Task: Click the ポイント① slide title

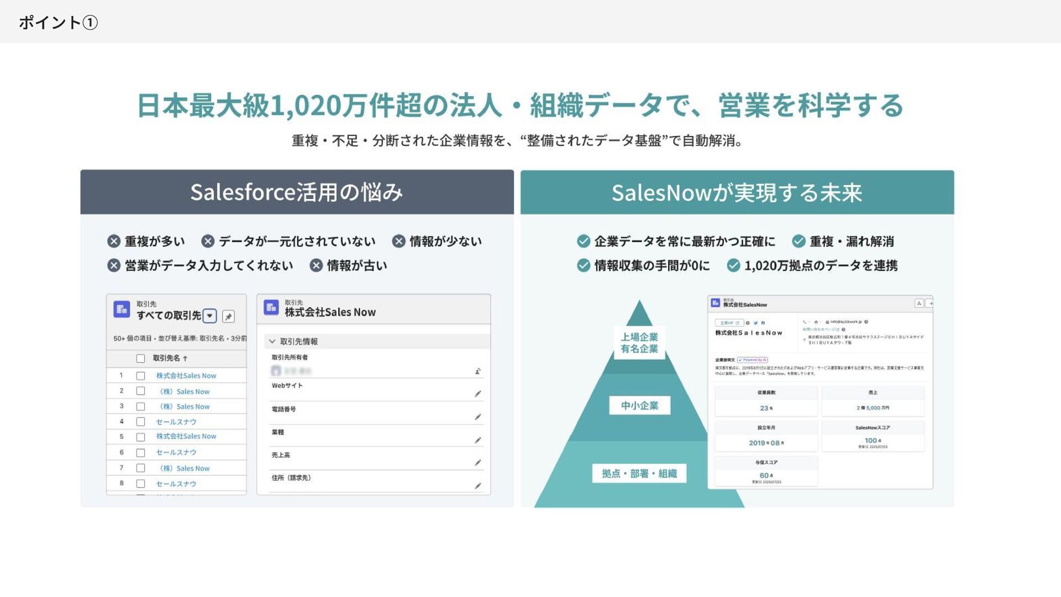Action: 58,23
